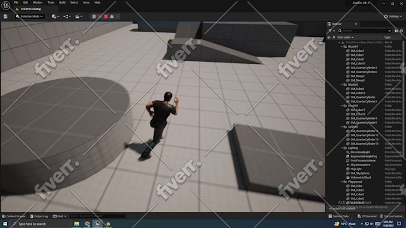Eject from the player controller

tap(112, 17)
